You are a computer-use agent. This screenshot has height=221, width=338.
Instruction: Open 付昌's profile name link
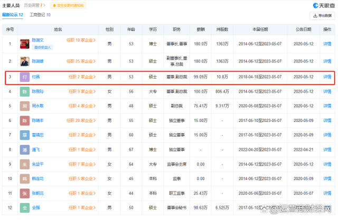(x=36, y=77)
